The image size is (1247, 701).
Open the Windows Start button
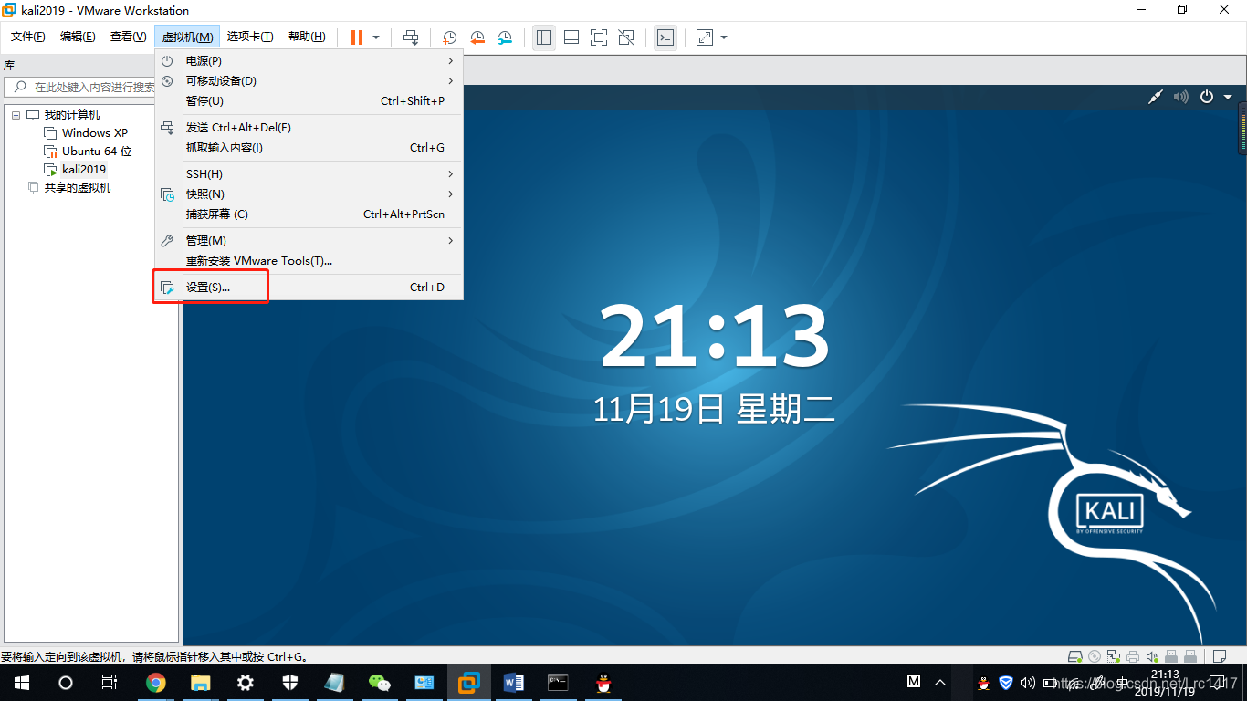tap(21, 683)
